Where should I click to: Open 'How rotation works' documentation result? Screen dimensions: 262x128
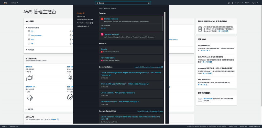point(120,102)
